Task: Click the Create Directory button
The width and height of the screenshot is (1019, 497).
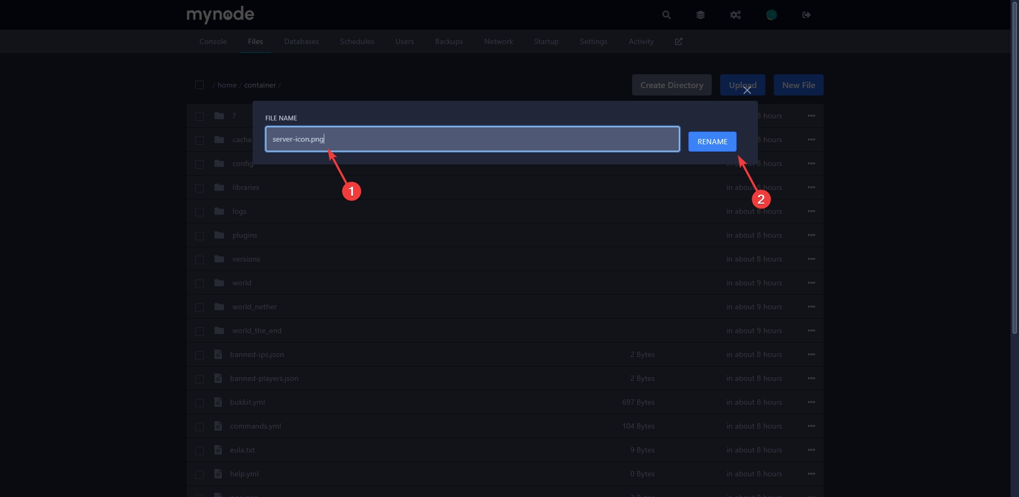Action: [671, 85]
